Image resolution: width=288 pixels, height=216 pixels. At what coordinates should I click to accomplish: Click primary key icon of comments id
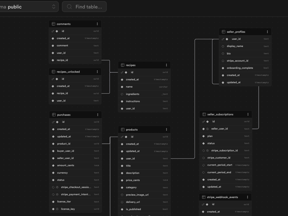(x=53, y=31)
